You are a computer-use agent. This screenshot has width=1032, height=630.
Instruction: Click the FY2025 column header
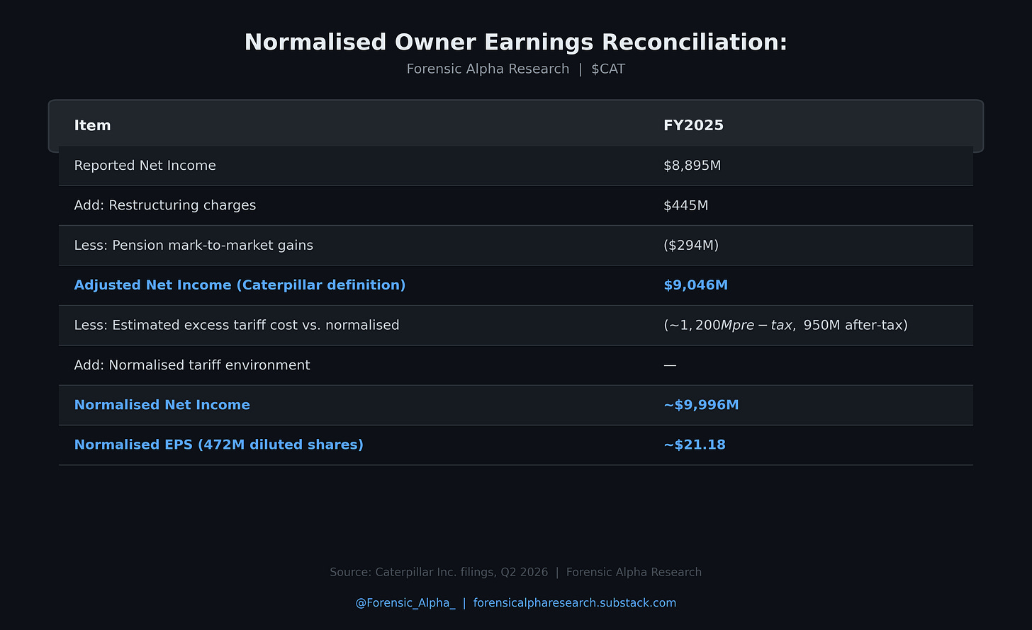[693, 125]
